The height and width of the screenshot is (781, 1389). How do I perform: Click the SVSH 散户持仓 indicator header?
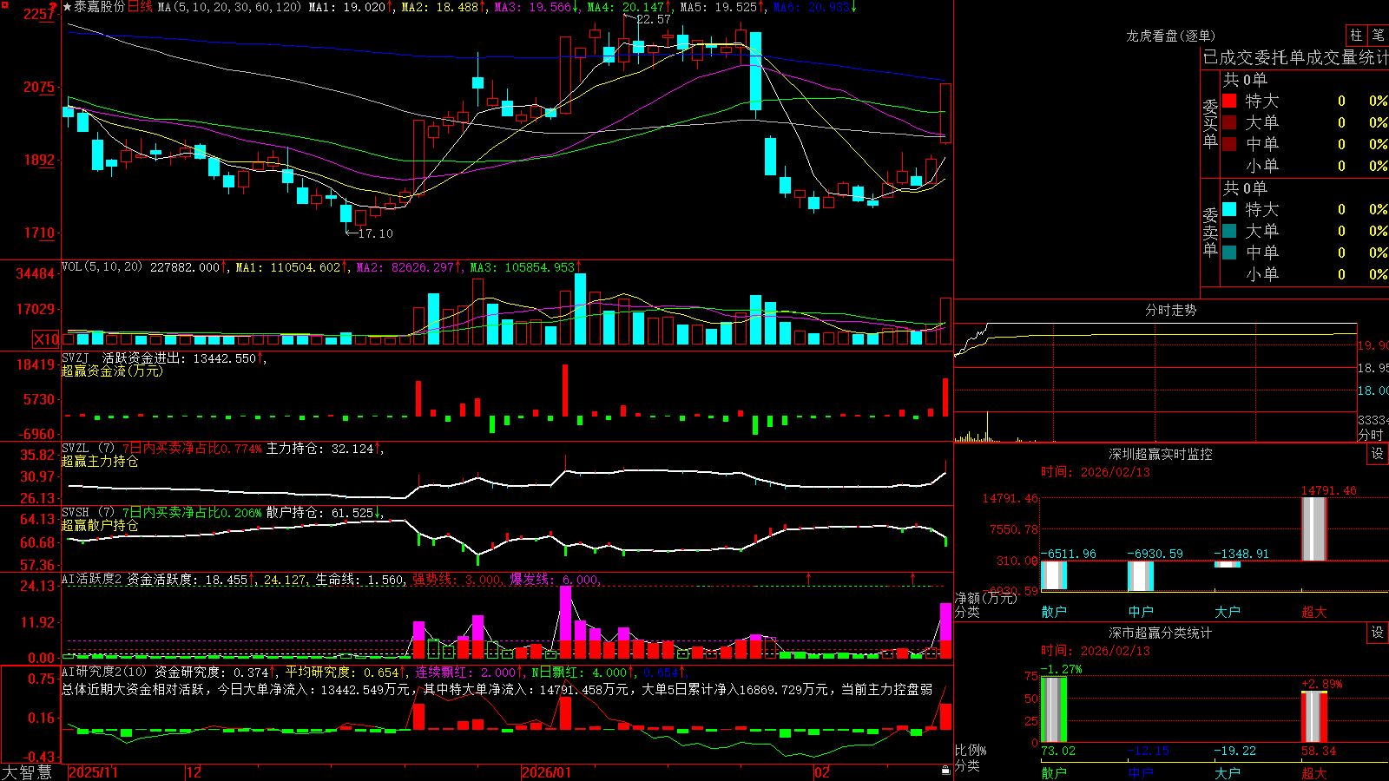(222, 513)
